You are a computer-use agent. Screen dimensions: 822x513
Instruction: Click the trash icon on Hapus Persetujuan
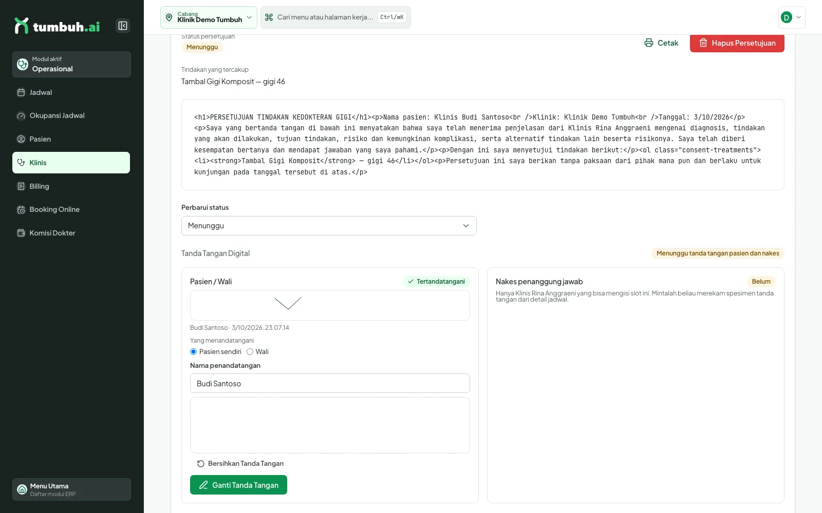pos(703,43)
